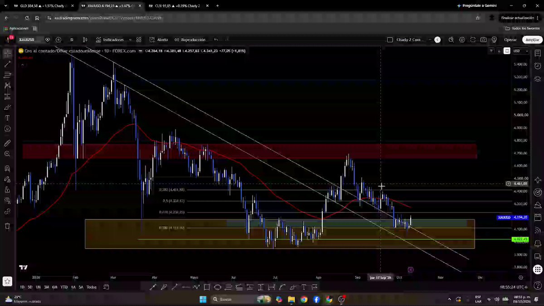
Task: Click the undo arrow in top toolbar
Action: point(216,40)
